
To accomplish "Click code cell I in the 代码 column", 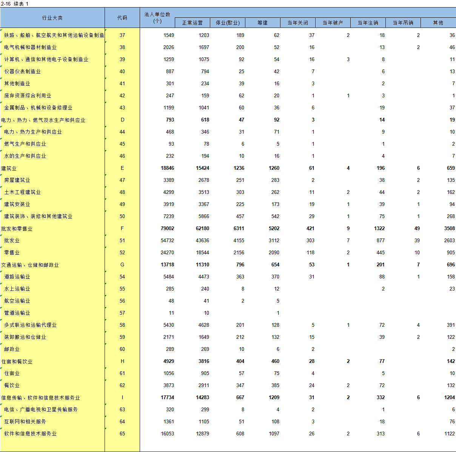I will [122, 397].
